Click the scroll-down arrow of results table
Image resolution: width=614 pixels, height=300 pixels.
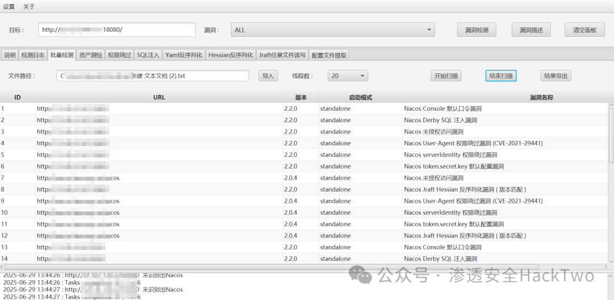(611, 261)
